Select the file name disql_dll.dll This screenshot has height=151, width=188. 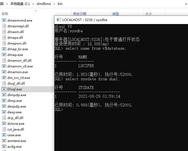16,83
